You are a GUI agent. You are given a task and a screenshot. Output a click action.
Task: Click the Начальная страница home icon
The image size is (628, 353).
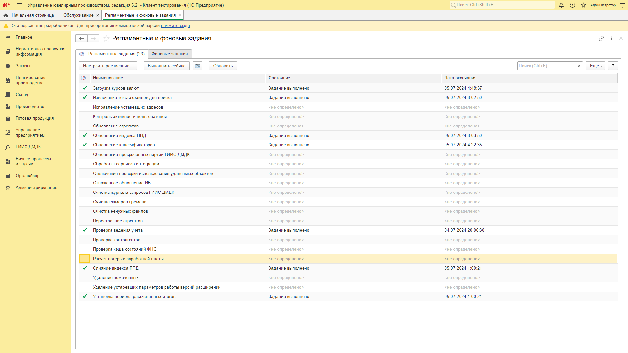click(x=6, y=15)
